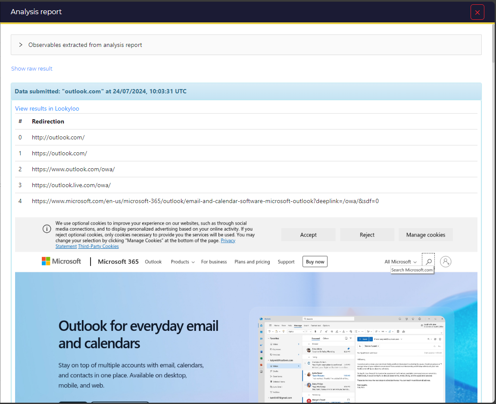
Task: Open the For business nav item
Action: (214, 262)
